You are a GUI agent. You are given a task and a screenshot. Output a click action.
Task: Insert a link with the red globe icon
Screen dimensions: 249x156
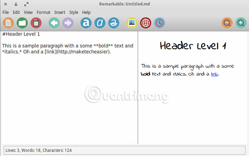pos(146,23)
